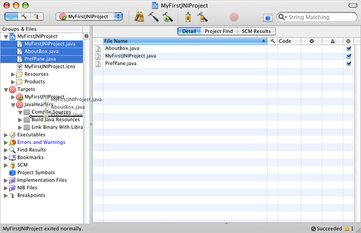Screen dimensions: 361x233
Task: Click the Find Results magnifier icon
Action: tap(12, 150)
